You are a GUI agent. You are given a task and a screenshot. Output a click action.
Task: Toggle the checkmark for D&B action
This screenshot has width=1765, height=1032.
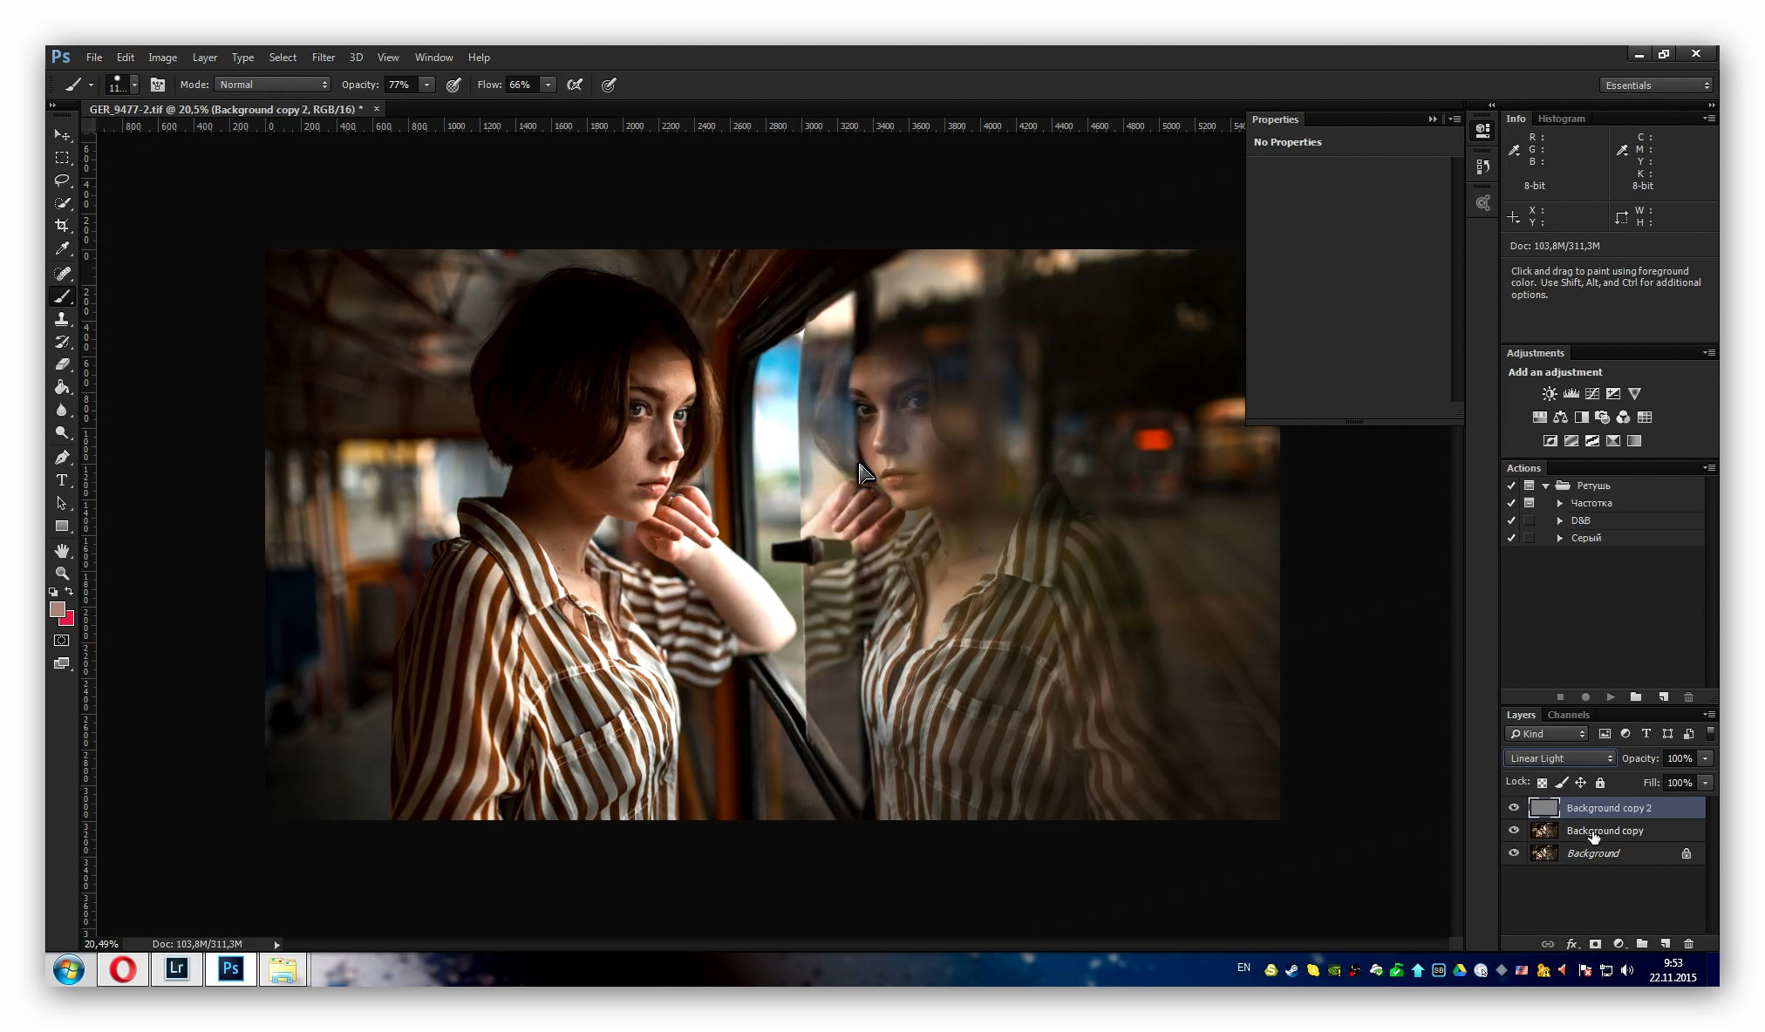coord(1511,520)
